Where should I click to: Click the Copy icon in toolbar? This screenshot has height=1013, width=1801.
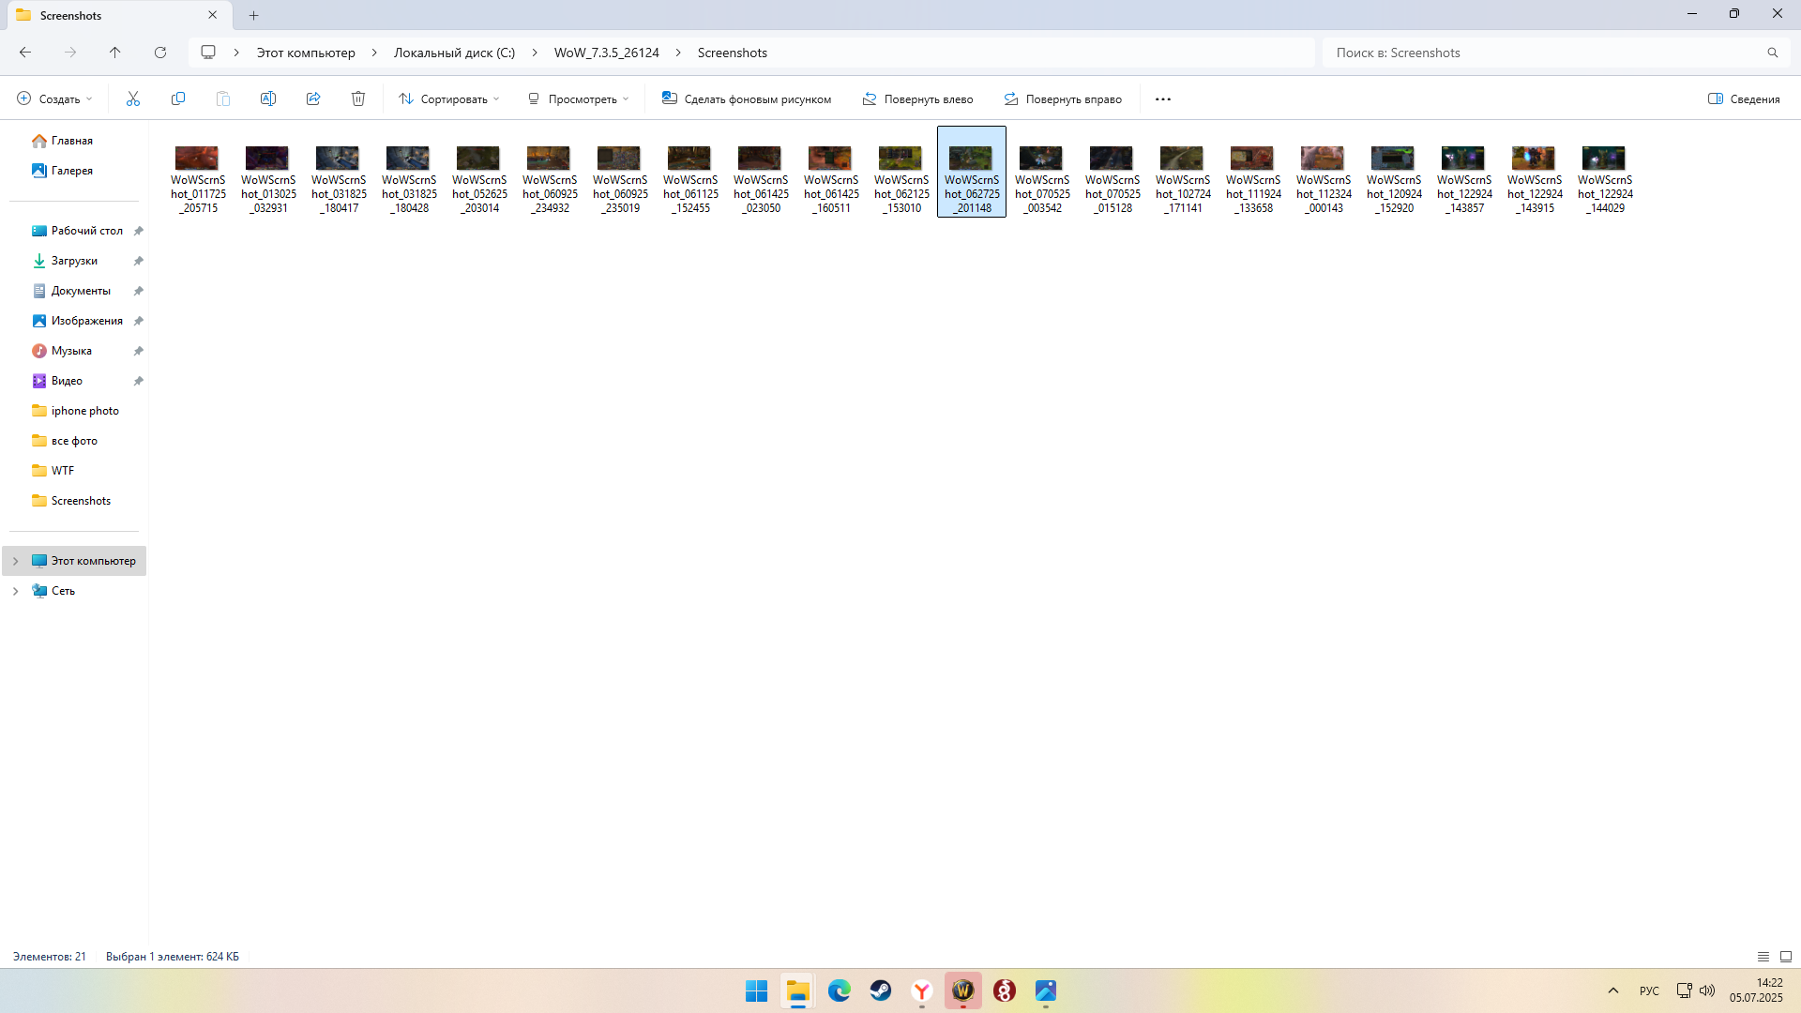(178, 98)
